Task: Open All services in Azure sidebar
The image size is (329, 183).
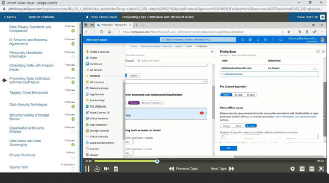Action: click(x=94, y=70)
